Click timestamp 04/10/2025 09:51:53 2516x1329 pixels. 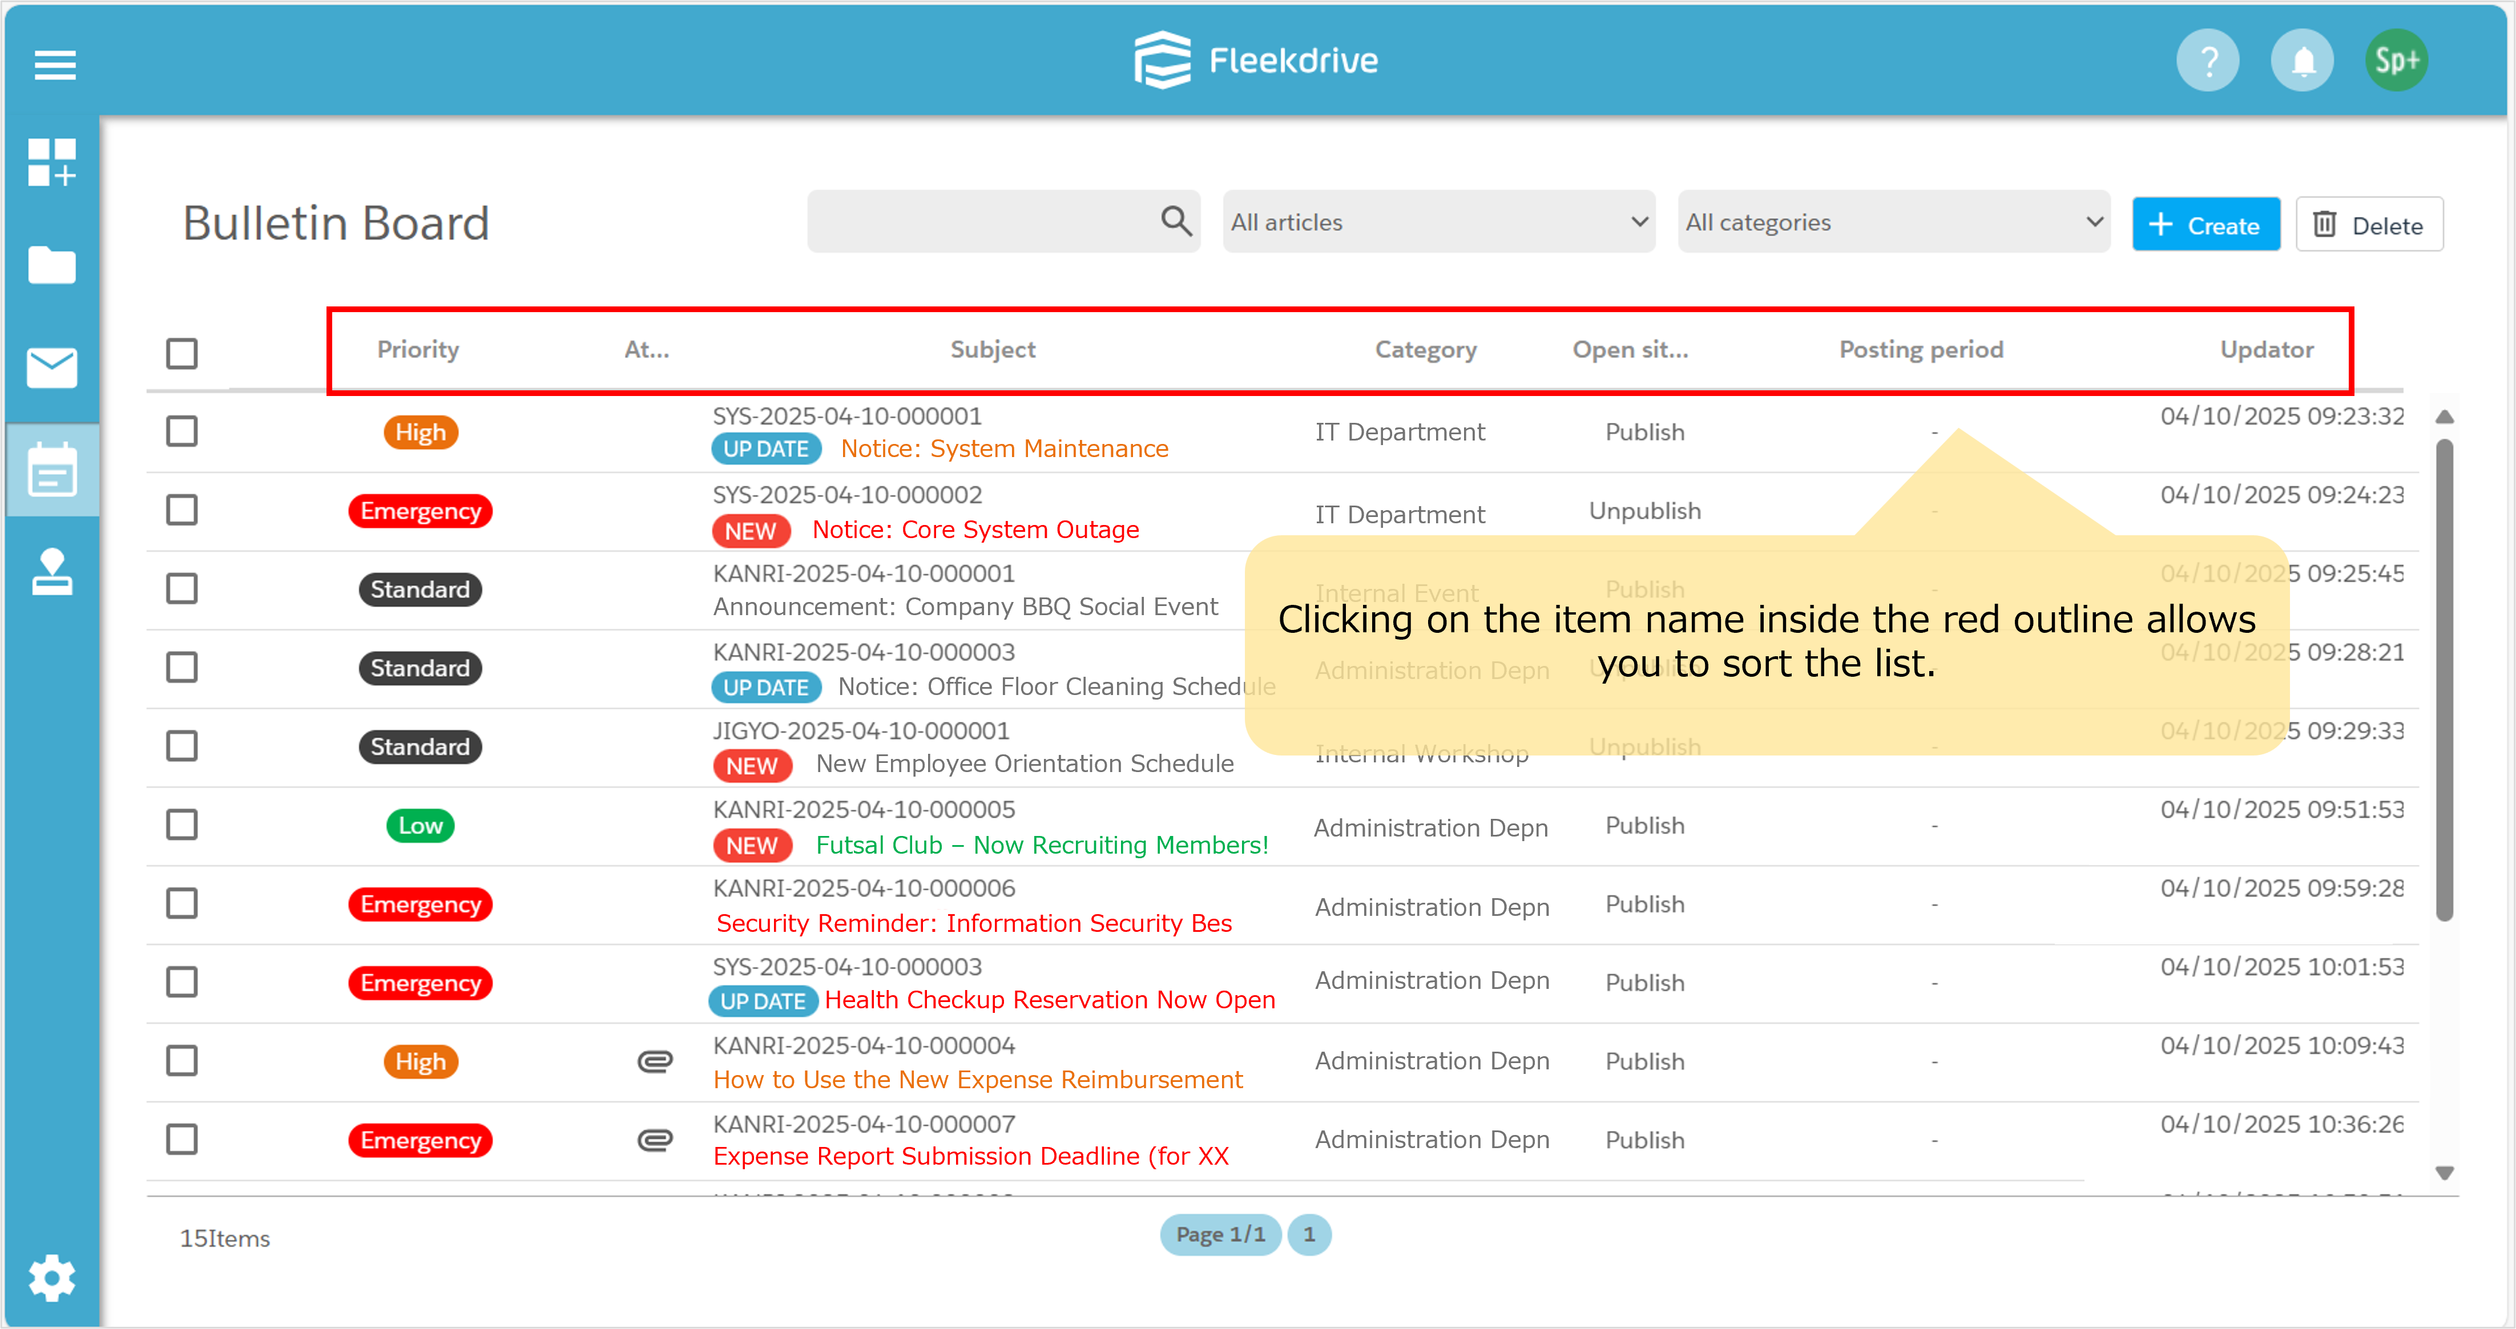click(x=2281, y=810)
